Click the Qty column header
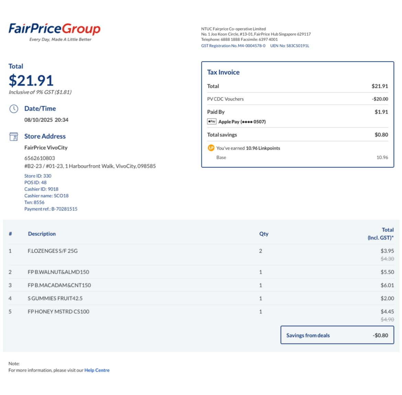402x395 pixels. (264, 234)
